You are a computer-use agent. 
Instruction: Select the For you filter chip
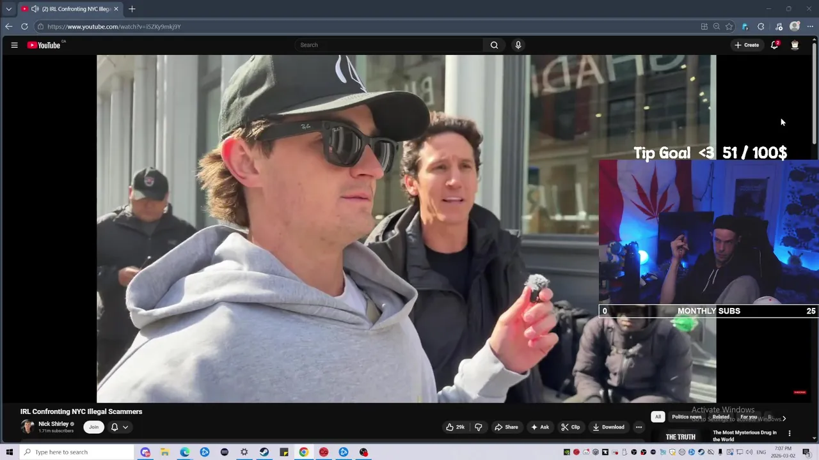749,417
